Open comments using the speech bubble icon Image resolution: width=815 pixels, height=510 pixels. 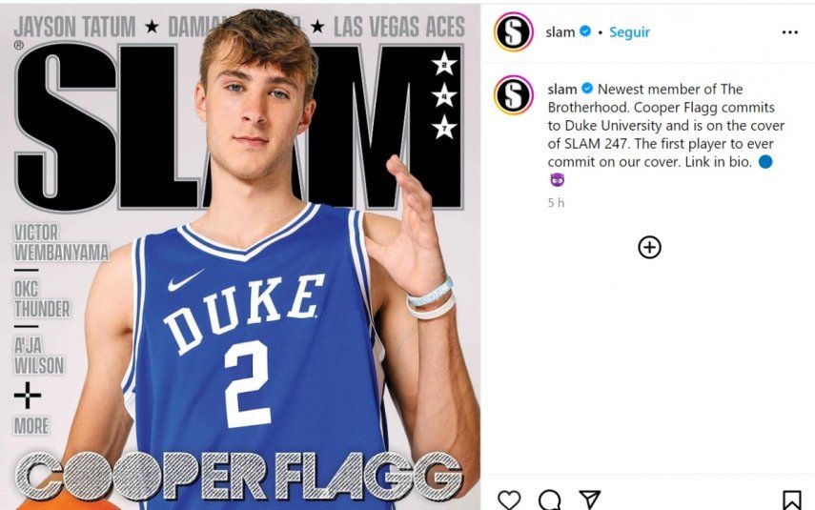pos(549,500)
